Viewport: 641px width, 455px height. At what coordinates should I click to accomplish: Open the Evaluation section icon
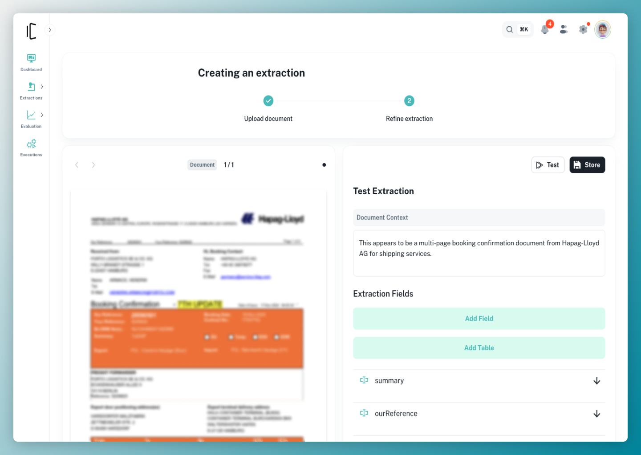31,115
